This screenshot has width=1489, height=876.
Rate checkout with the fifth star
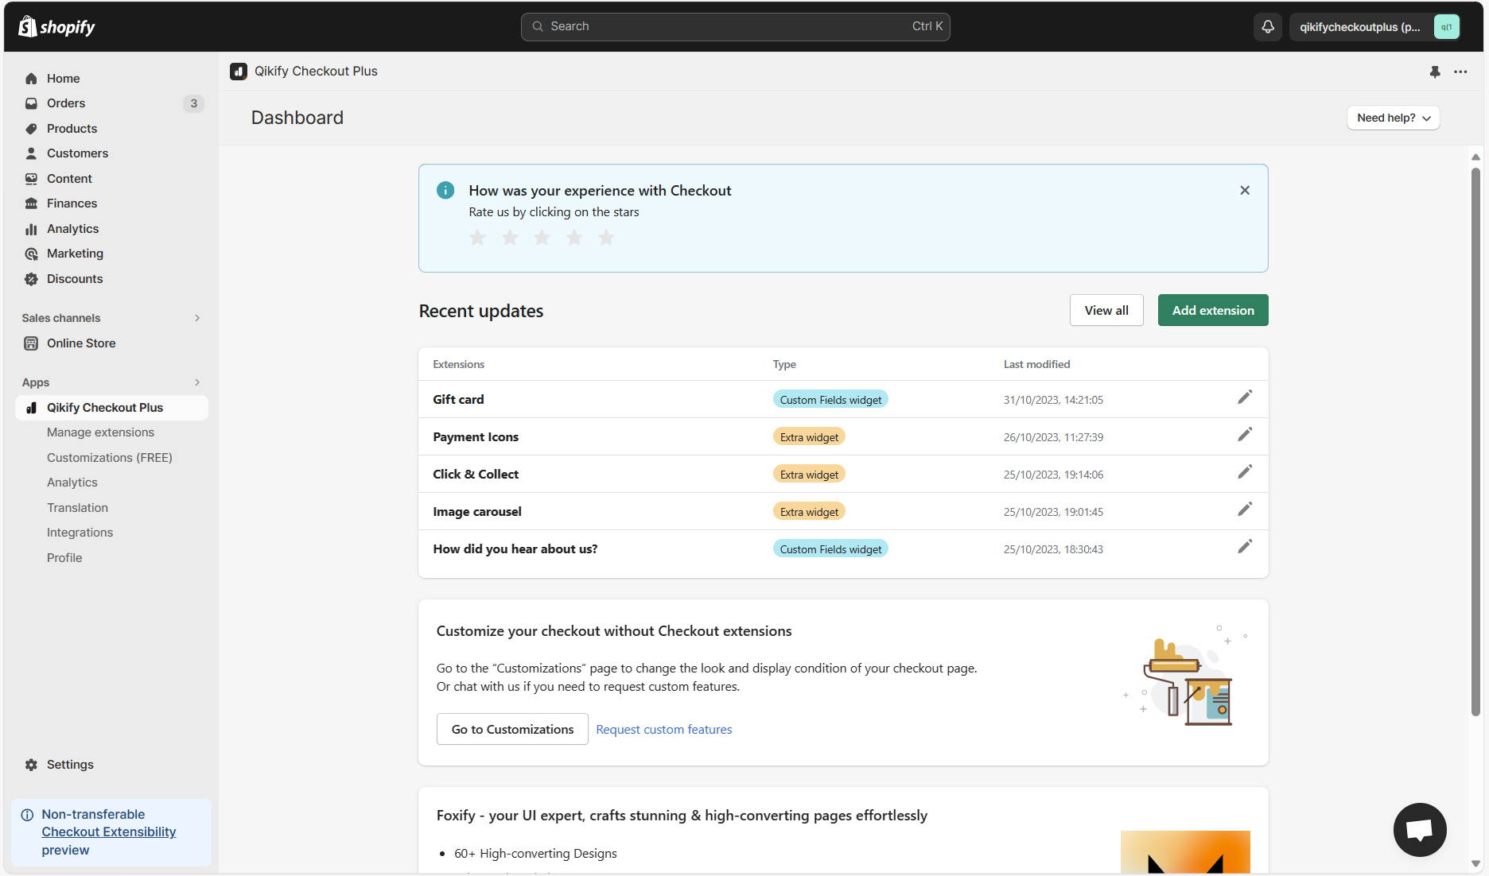pos(606,237)
